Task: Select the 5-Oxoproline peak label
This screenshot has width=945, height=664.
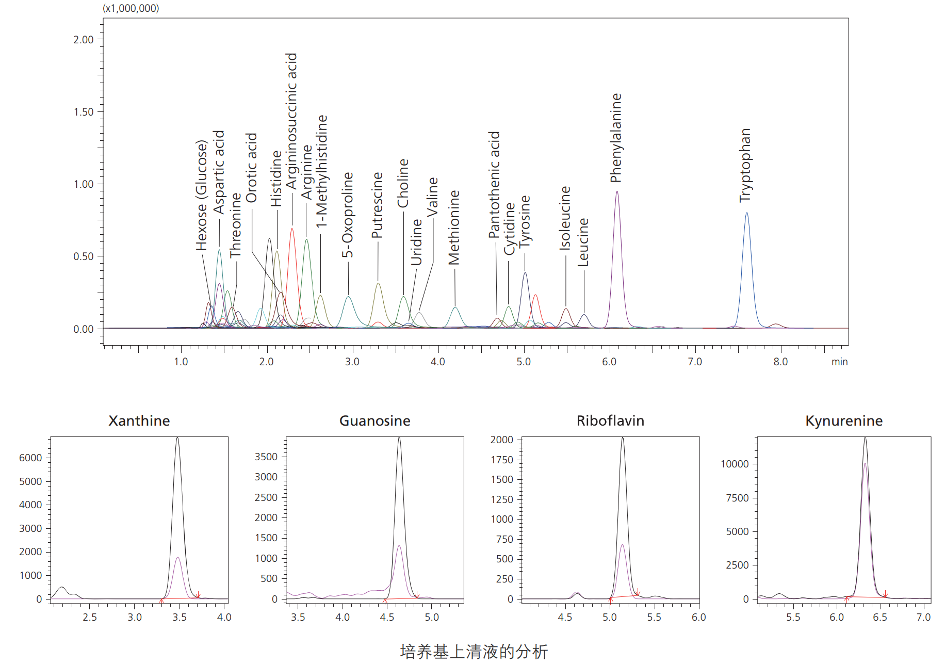Action: pyautogui.click(x=348, y=215)
